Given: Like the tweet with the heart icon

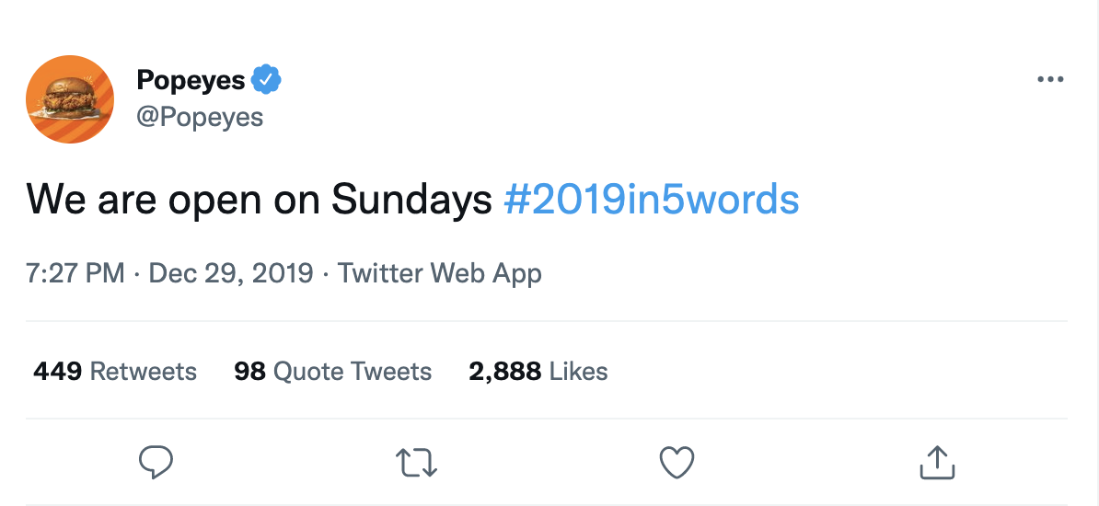Looking at the screenshot, I should (677, 462).
